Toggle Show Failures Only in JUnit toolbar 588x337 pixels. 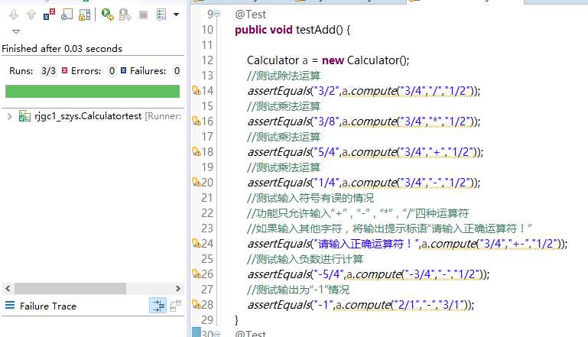coord(49,15)
